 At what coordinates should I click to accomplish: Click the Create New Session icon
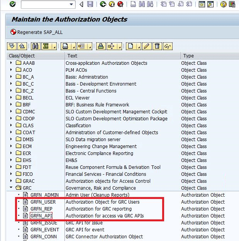click(x=202, y=4)
